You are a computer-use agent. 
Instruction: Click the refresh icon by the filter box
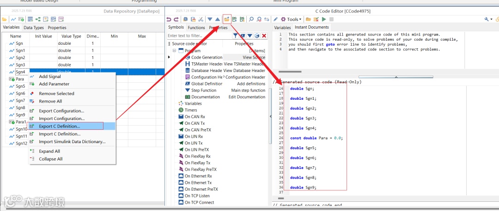[x=257, y=36]
